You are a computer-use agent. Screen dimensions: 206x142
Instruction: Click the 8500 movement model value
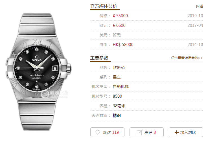coord(117,96)
